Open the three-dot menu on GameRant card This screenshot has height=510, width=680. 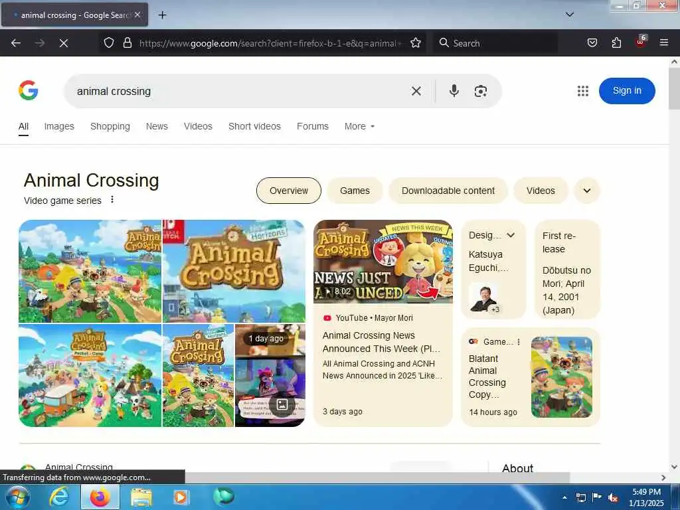518,342
